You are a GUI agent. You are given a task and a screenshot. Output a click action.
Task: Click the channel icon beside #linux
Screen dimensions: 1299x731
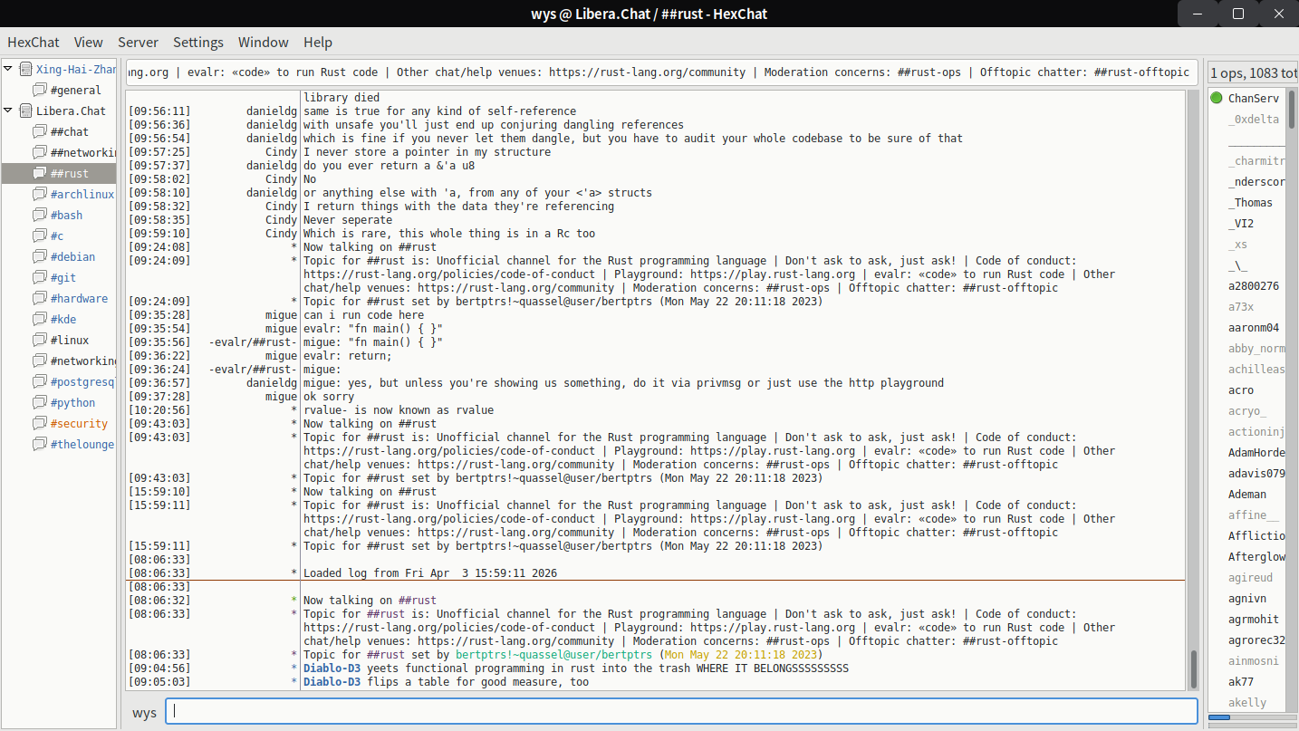coord(40,340)
